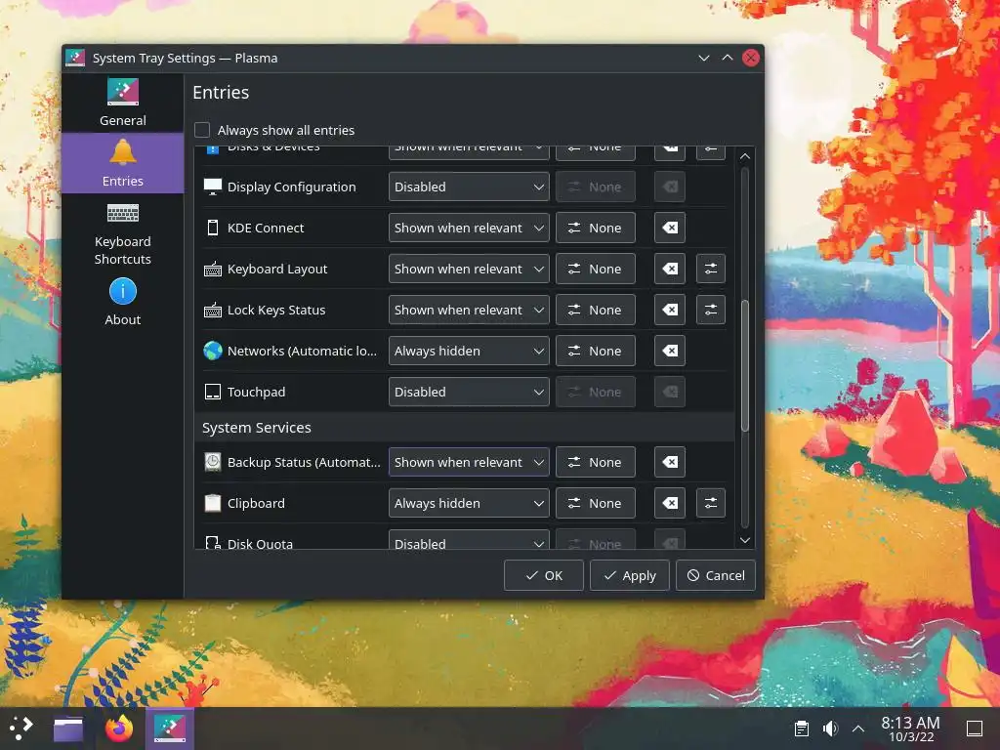Viewport: 1000px width, 750px height.
Task: Click the Show Desktop panel button
Action: click(975, 729)
